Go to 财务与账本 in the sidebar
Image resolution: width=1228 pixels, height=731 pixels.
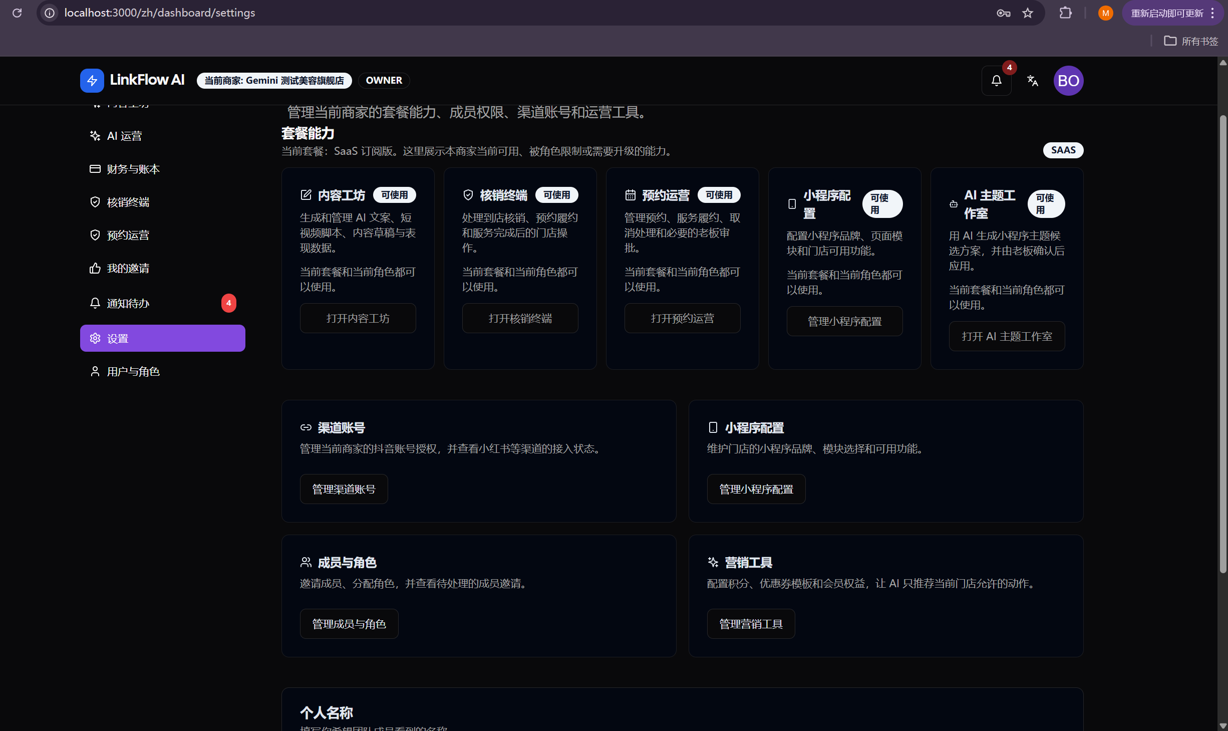click(163, 169)
